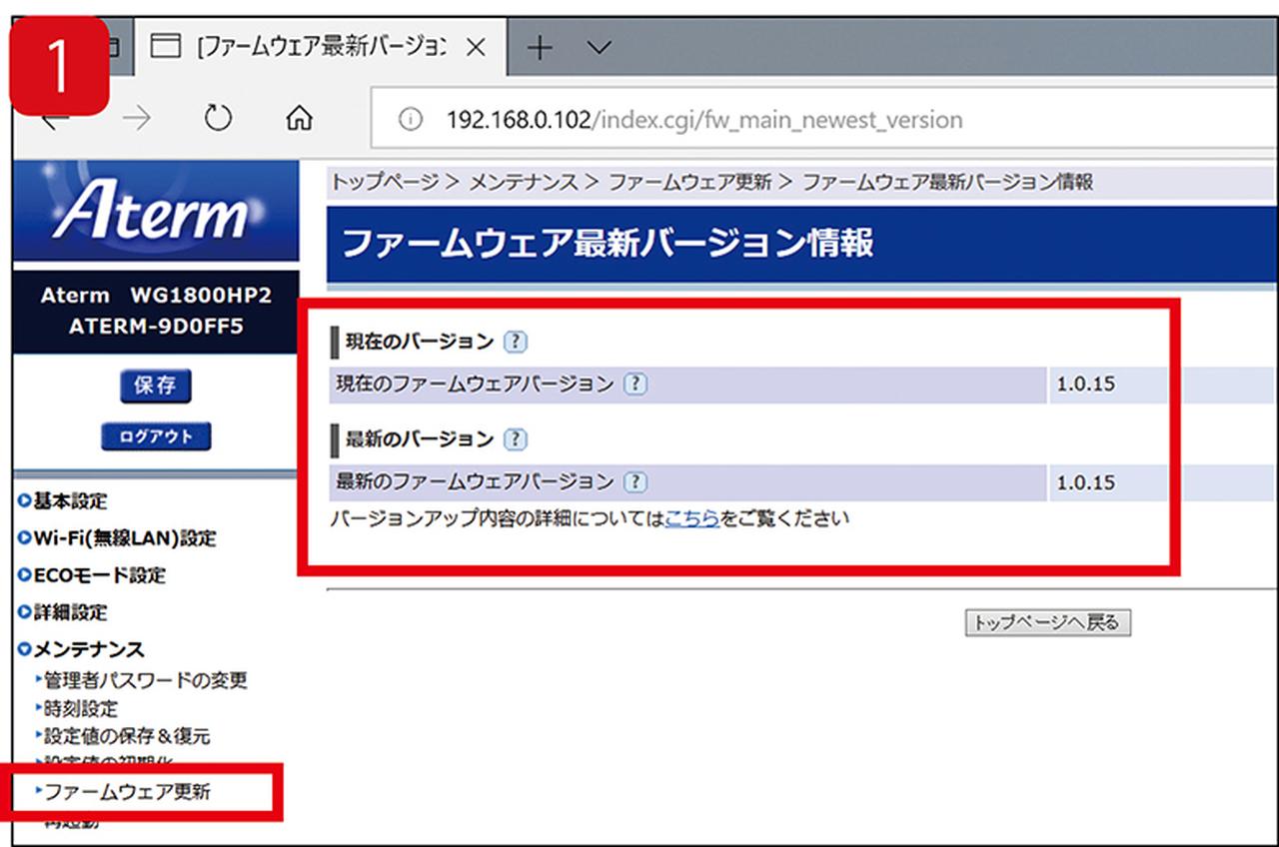Click the browser home icon
1279x847 pixels.
[298, 119]
